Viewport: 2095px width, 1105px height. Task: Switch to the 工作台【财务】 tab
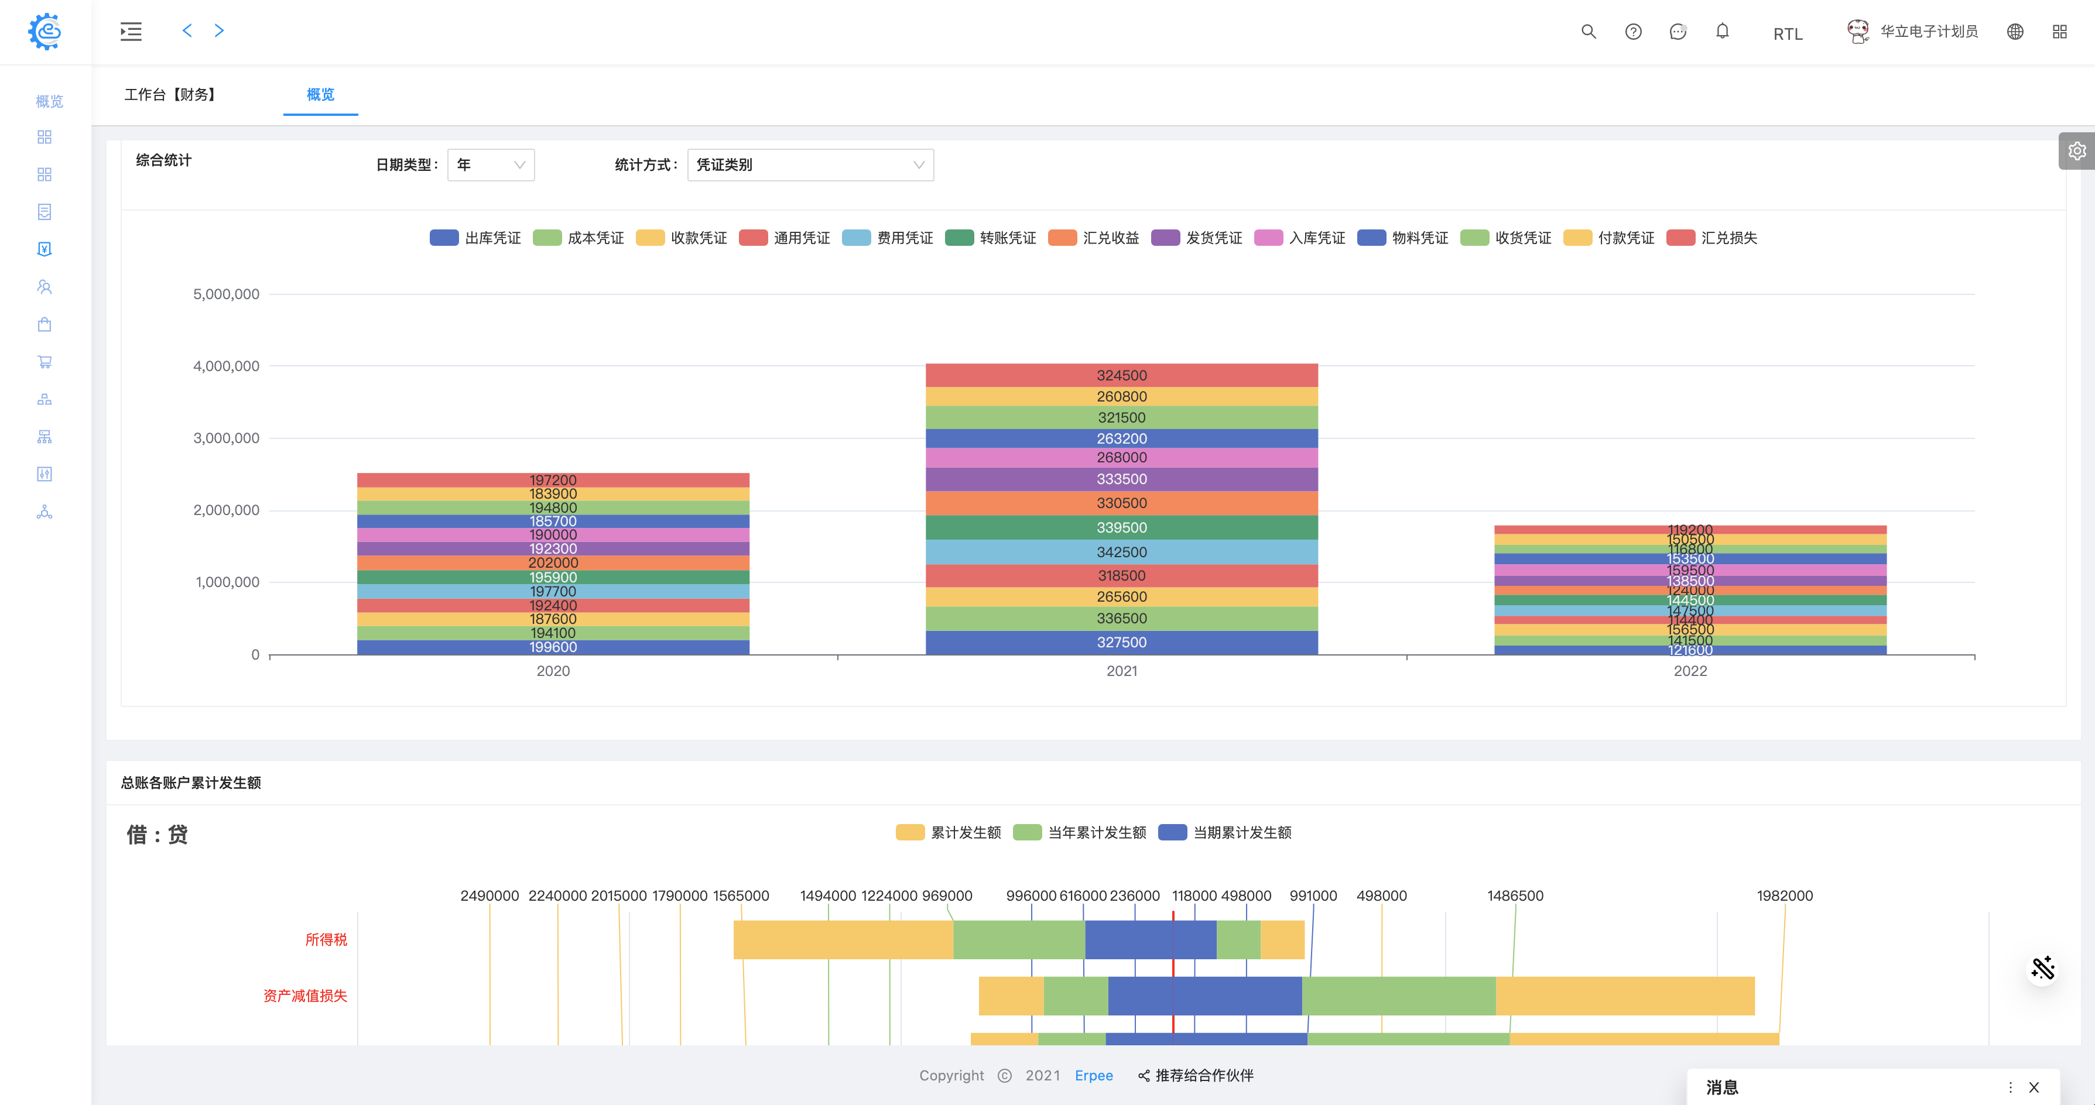click(x=170, y=94)
